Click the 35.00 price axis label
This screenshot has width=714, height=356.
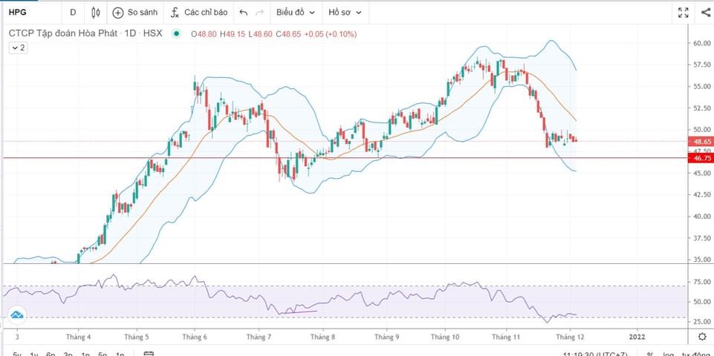[701, 260]
